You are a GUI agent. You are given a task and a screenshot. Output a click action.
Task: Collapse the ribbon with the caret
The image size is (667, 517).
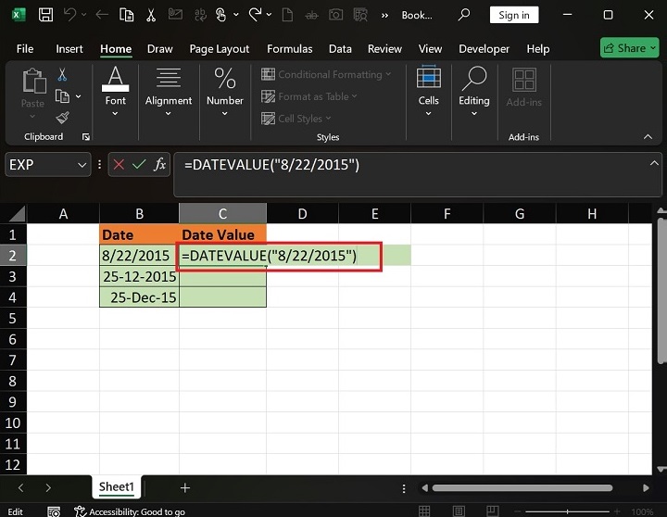pyautogui.click(x=648, y=136)
